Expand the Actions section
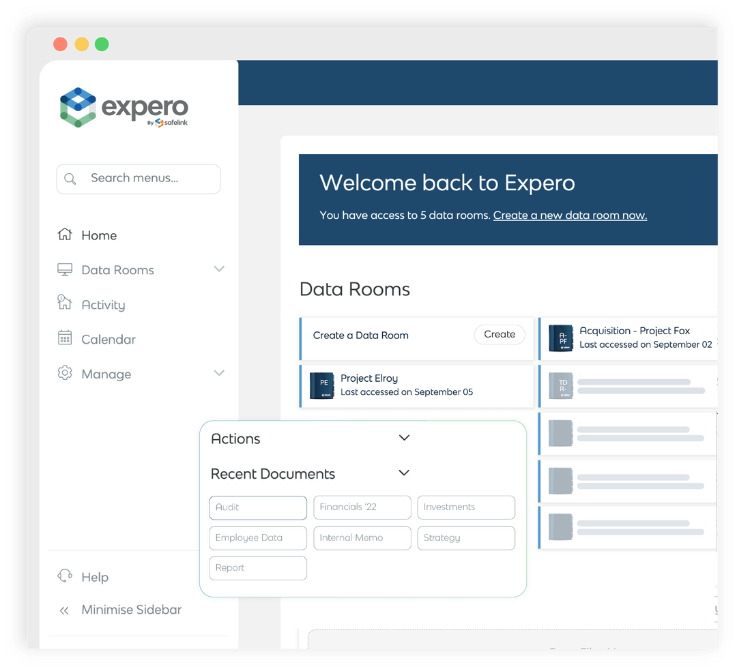737x669 pixels. point(404,438)
